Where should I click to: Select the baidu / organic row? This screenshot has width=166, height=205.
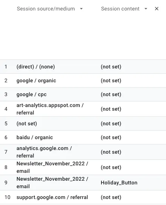tap(83, 137)
